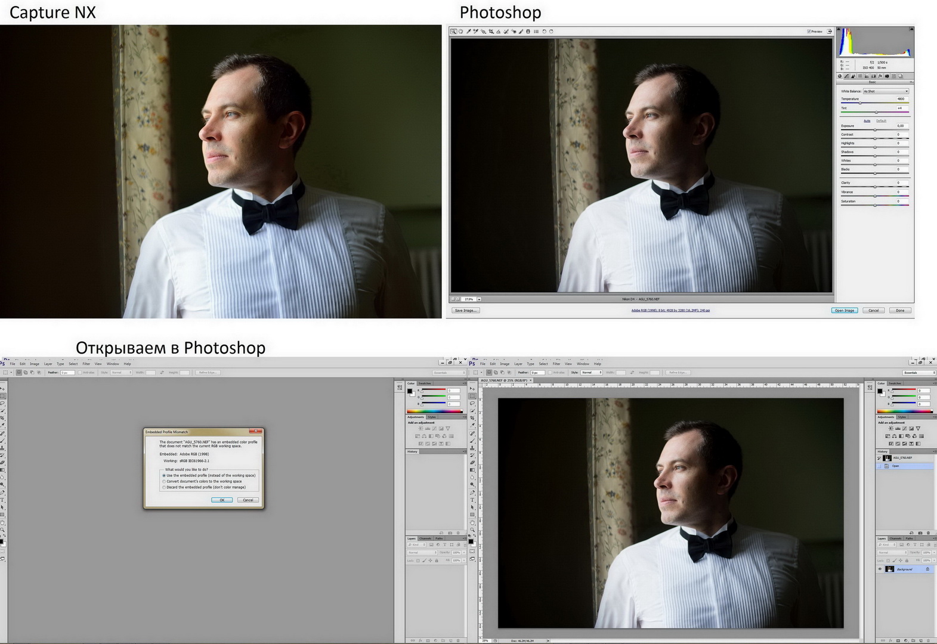Click the Tint value field in Camera Raw
Image resolution: width=937 pixels, height=644 pixels.
pos(902,108)
